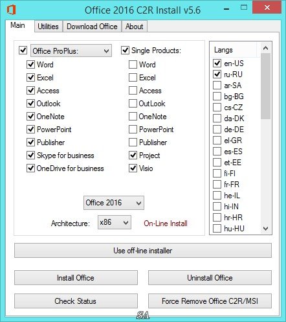The width and height of the screenshot is (286, 322).
Task: Disable the ru-RU language option
Action: coord(217,75)
